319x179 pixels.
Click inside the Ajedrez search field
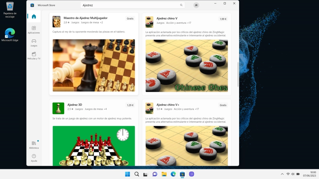129,5
